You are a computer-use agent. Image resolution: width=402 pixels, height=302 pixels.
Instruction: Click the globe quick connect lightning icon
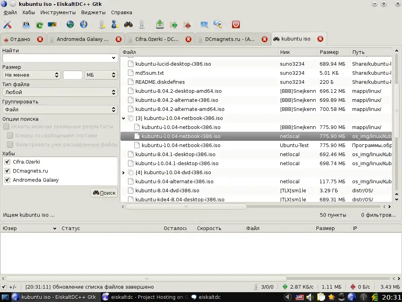click(x=84, y=24)
